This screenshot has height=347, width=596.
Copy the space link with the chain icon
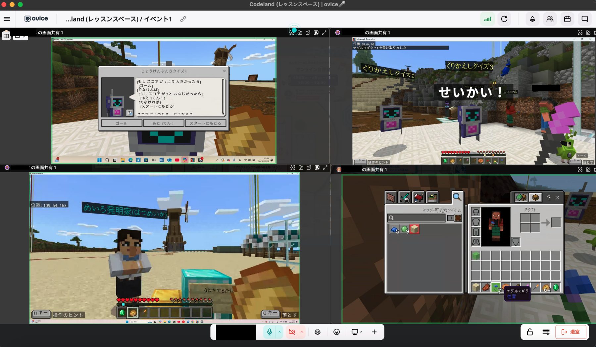(183, 19)
